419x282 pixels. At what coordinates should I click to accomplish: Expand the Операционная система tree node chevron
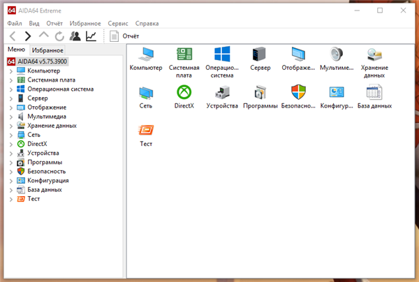[10, 89]
